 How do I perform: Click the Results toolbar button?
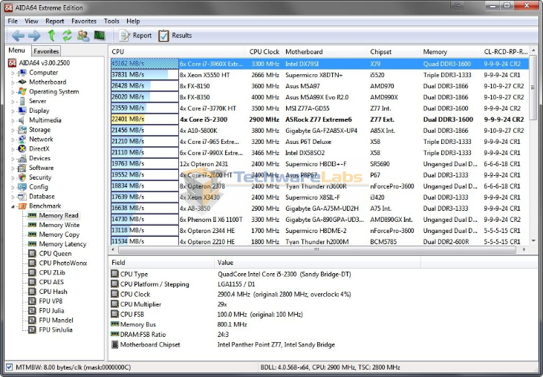(175, 36)
